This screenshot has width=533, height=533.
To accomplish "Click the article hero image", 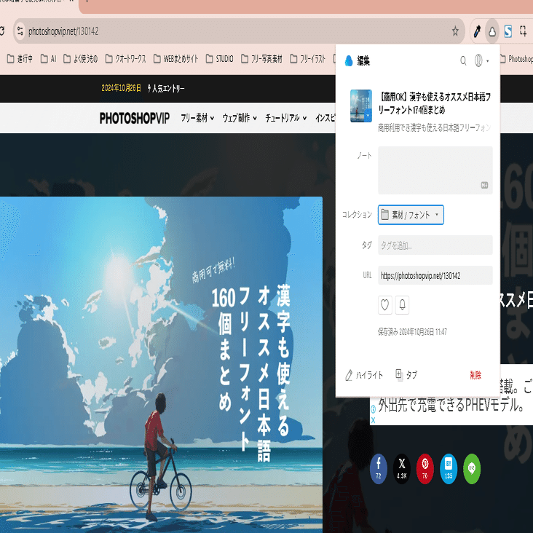I will tap(161, 365).
